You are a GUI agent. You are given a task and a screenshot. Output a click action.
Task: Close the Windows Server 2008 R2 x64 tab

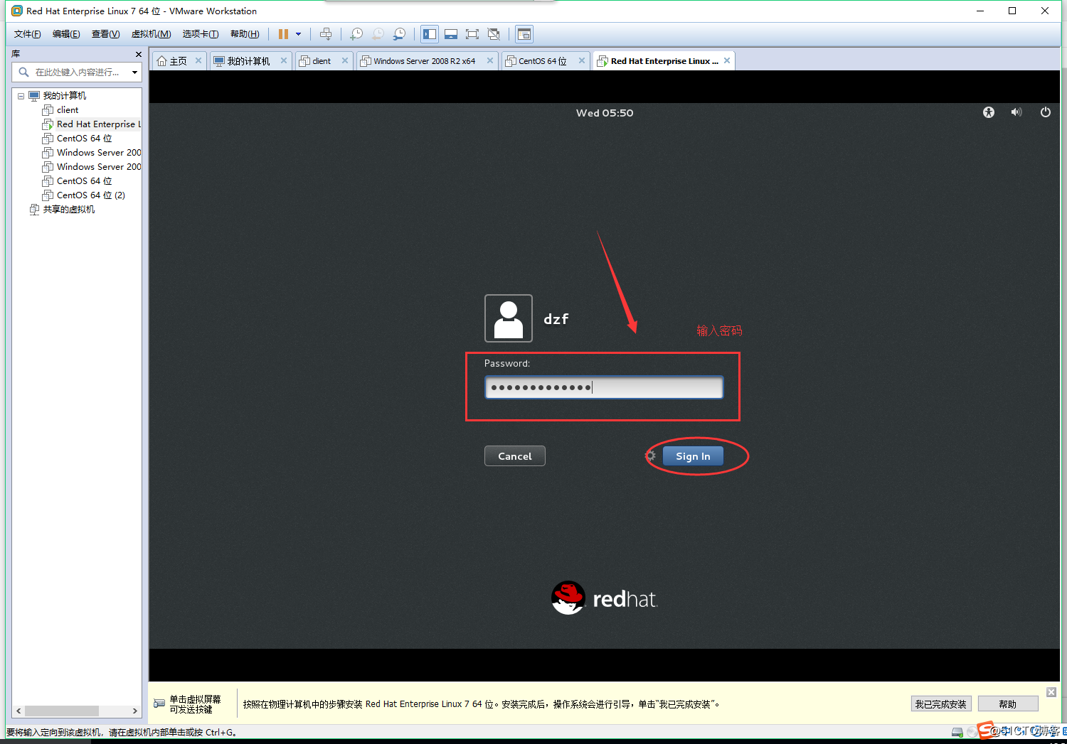[x=490, y=60]
